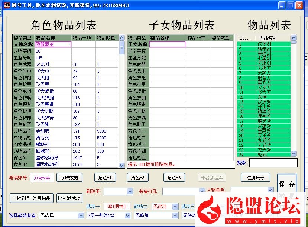Viewport: 308px width, 227px height.
Task: Expand the 装备打孔 combo box
Action: click(202, 191)
